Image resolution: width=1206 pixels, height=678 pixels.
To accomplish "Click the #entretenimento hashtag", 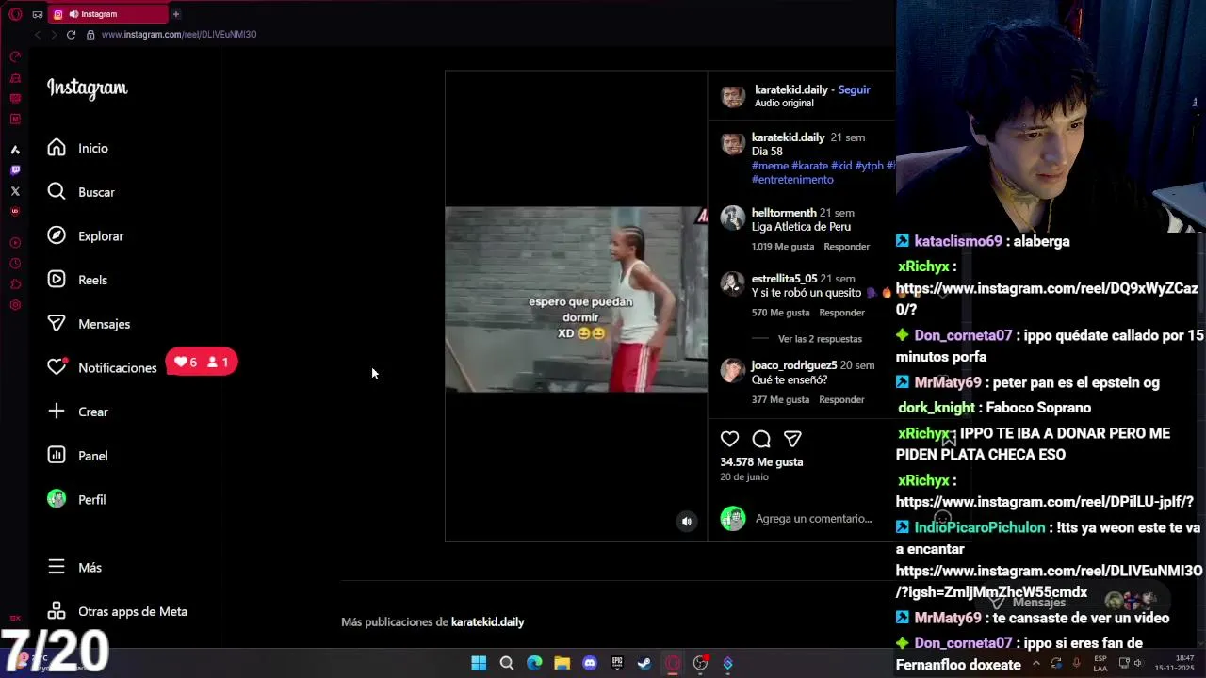I will (x=792, y=180).
